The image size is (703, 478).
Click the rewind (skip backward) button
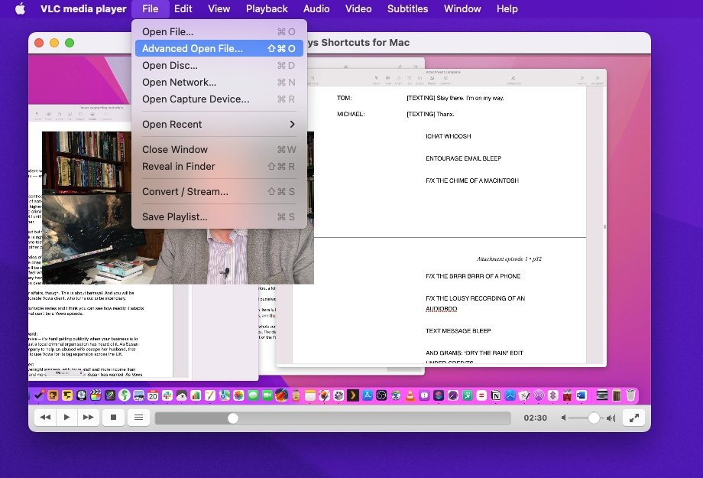(45, 418)
